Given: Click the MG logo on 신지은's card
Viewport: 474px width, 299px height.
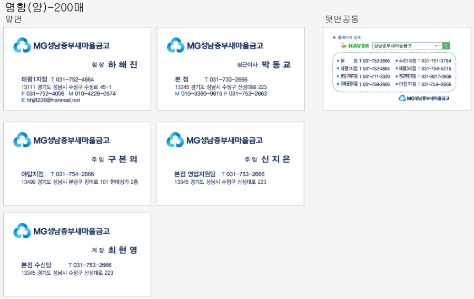Looking at the screenshot, I should click(x=175, y=139).
